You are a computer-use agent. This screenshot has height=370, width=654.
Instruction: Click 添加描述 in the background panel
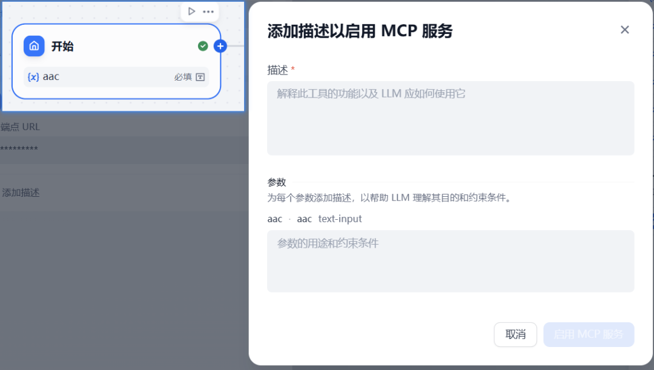pyautogui.click(x=21, y=193)
